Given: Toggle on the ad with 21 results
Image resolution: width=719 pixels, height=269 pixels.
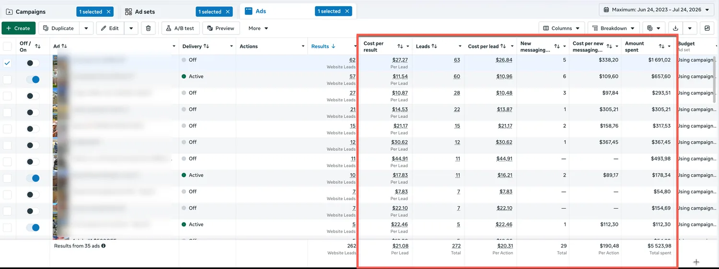Looking at the screenshot, I should (33, 112).
